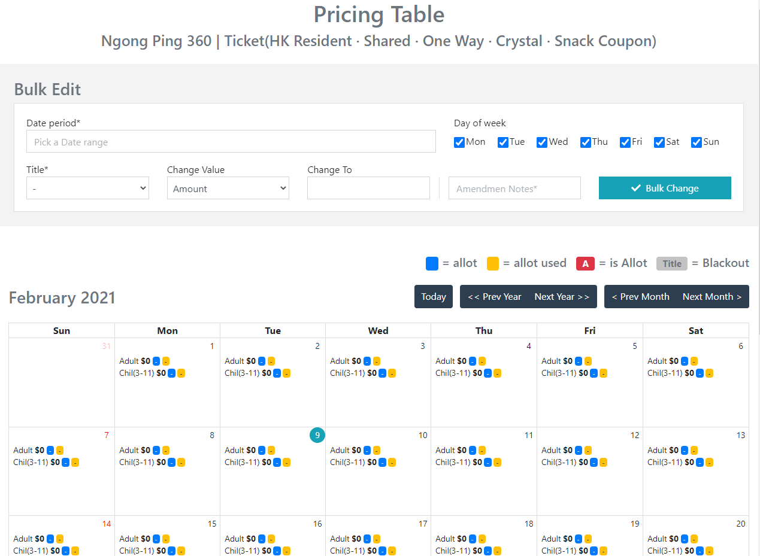Uncheck the Mon day-of-week checkbox
Image resolution: width=760 pixels, height=556 pixels.
(459, 142)
